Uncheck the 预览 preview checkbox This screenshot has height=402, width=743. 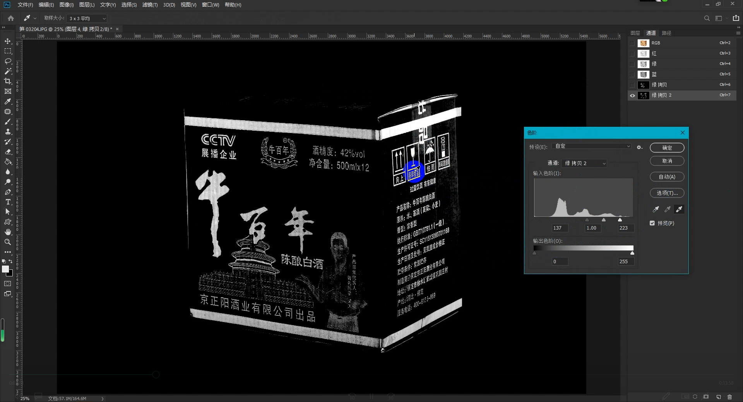tap(652, 223)
